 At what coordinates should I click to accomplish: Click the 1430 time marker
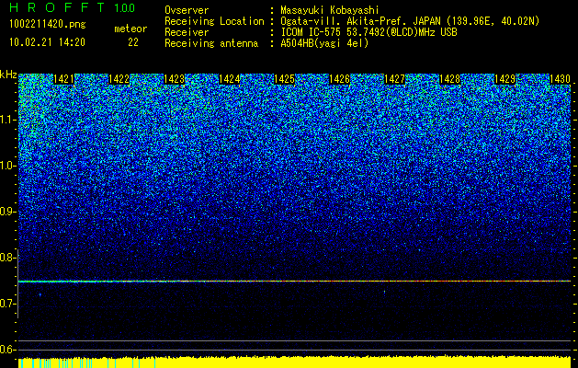coord(560,79)
